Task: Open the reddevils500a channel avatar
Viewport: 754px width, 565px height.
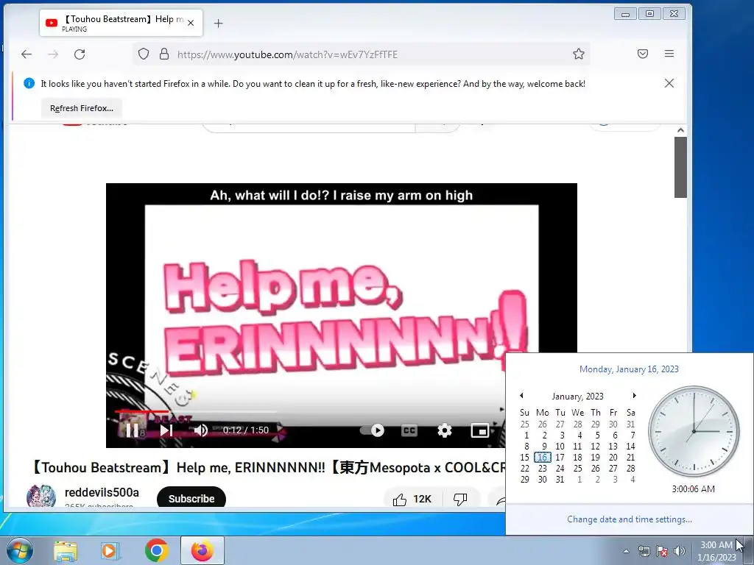Action: tap(41, 496)
